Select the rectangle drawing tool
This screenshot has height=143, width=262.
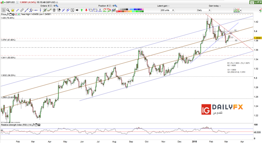96,10
